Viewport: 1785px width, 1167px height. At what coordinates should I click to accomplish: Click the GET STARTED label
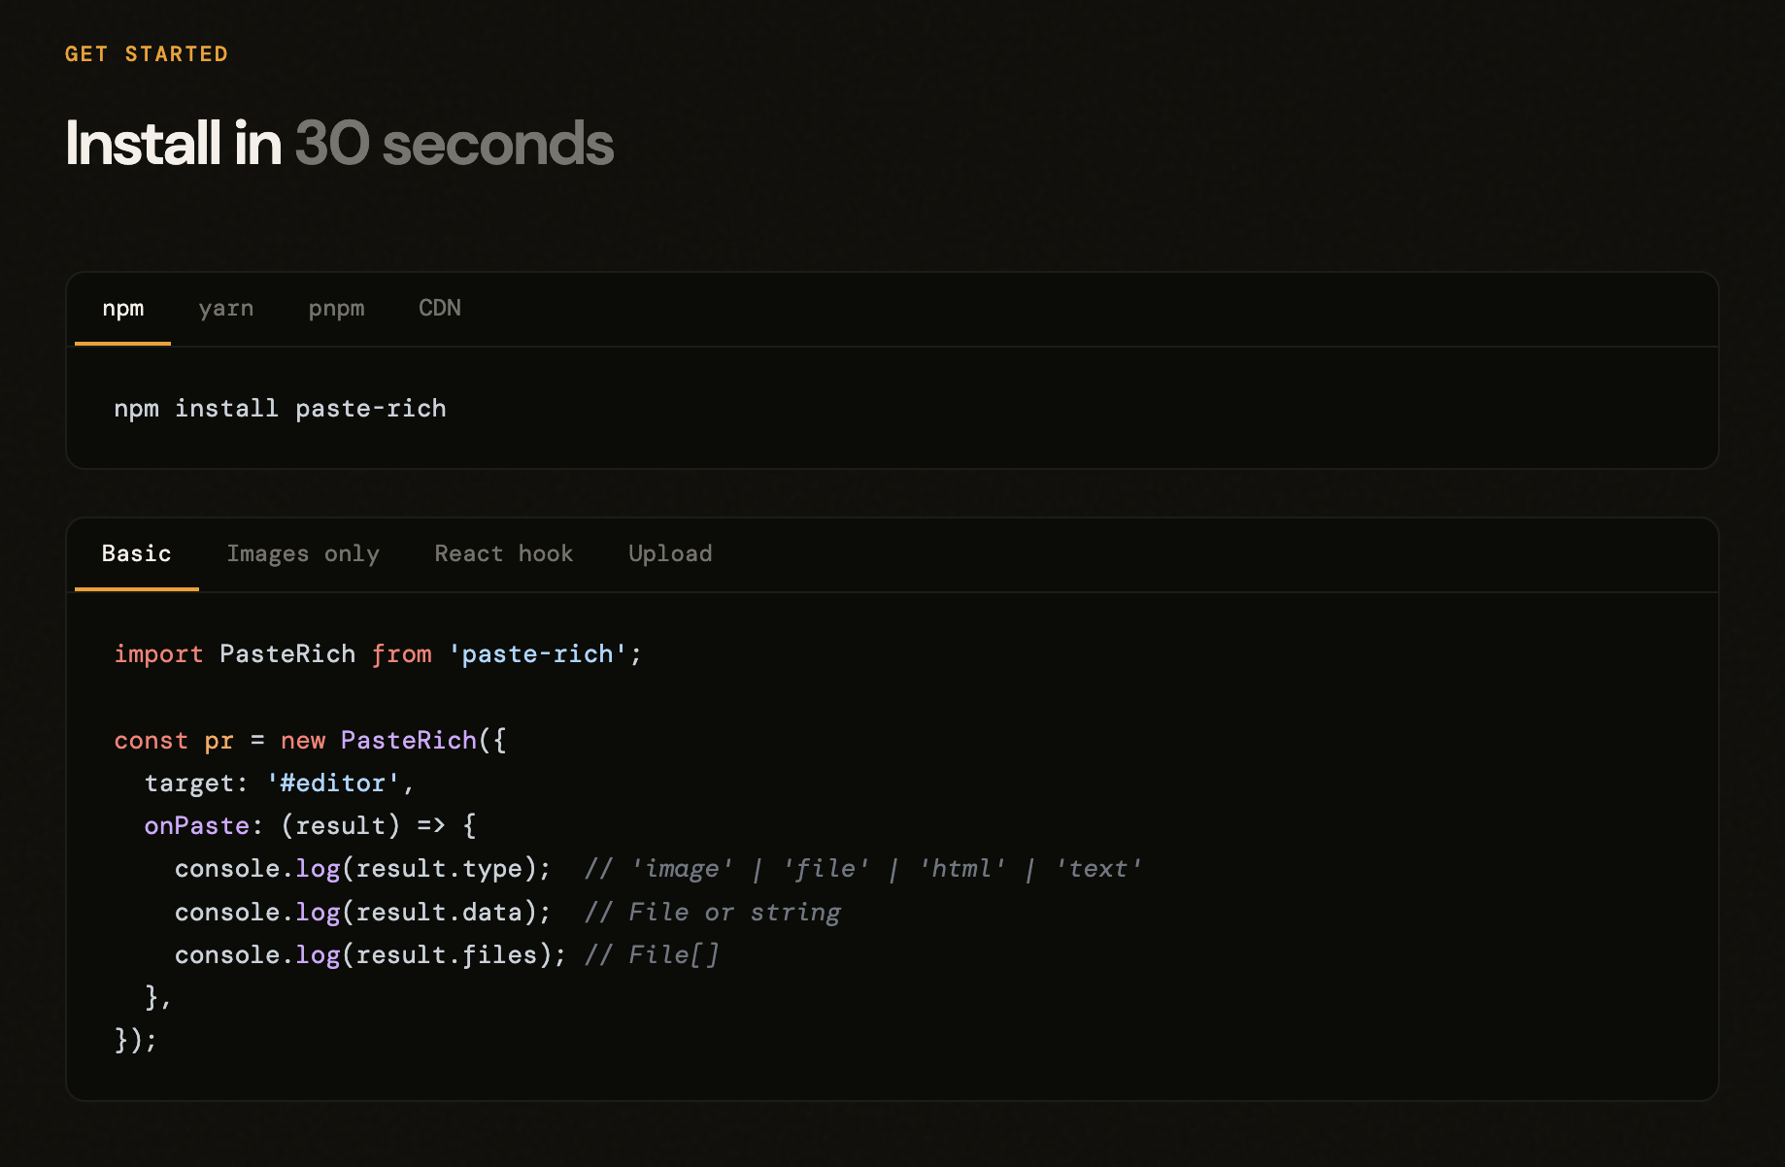click(147, 54)
